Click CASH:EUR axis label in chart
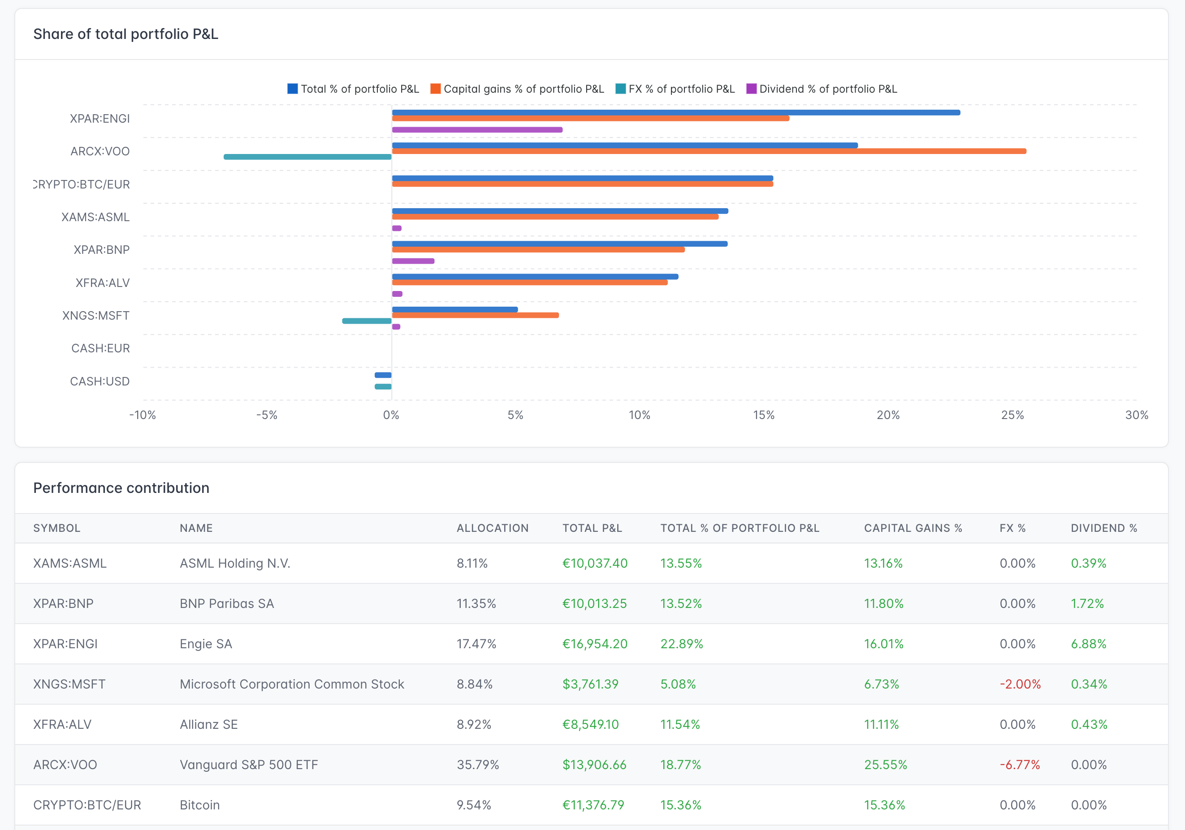1185x830 pixels. 101,348
